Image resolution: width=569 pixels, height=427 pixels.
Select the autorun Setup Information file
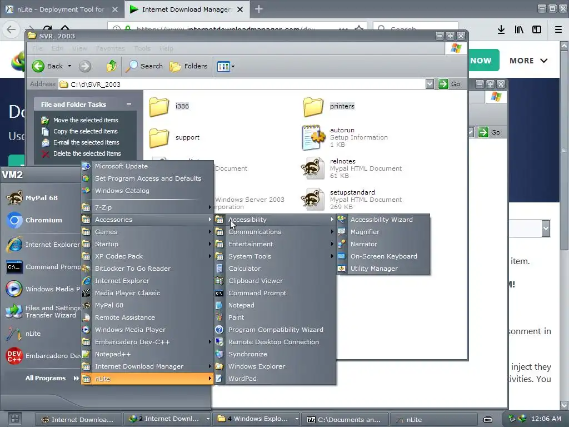(x=345, y=137)
